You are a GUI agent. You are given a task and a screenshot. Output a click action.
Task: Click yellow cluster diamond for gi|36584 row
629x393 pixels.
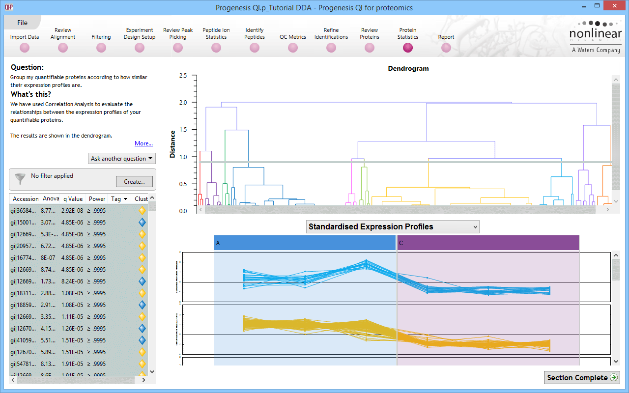pyautogui.click(x=143, y=211)
